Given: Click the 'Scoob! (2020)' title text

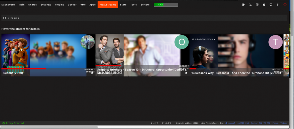Looking at the screenshot, I should coord(13,73).
